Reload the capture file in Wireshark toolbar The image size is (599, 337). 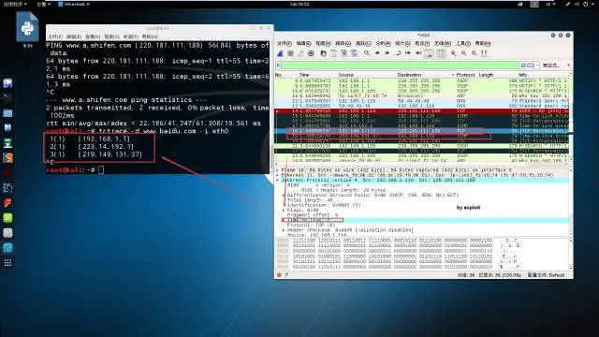[354, 53]
